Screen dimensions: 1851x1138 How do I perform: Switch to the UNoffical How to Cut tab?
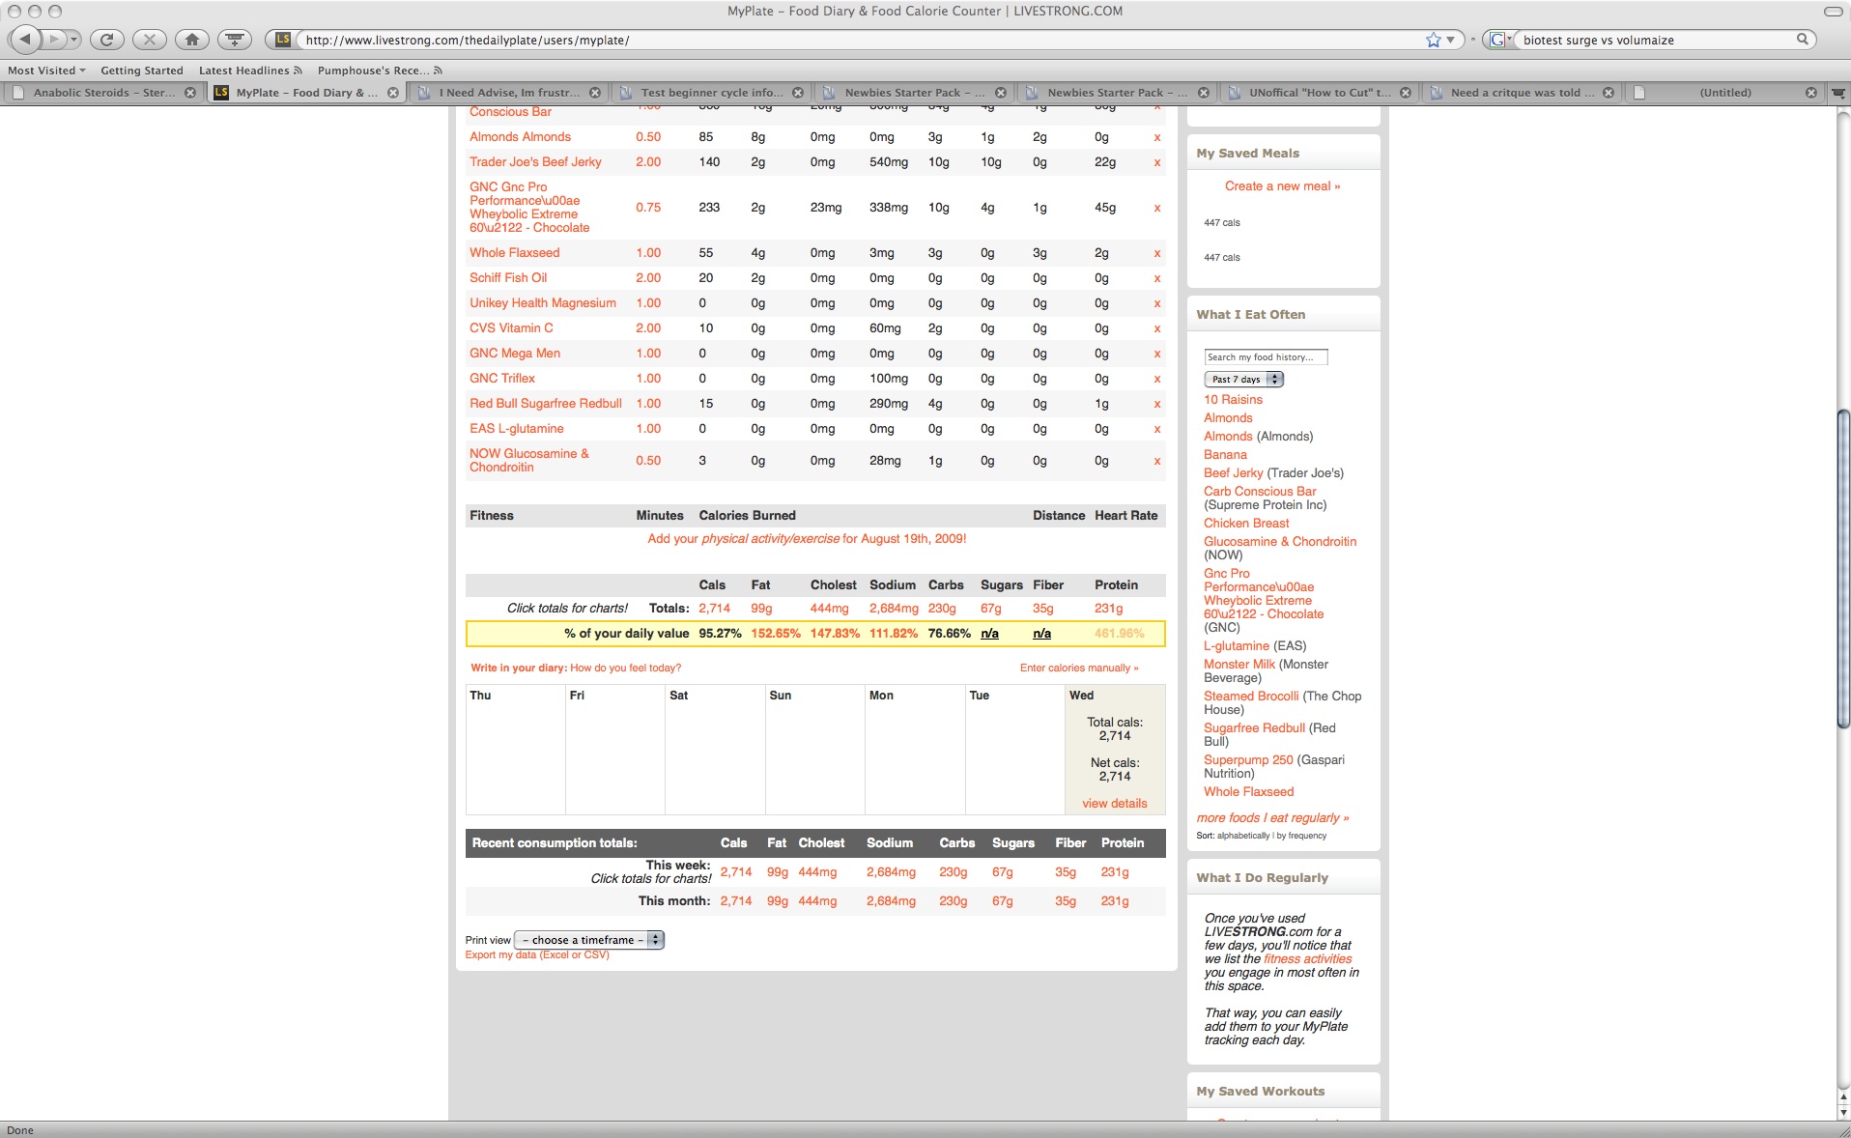(x=1319, y=93)
